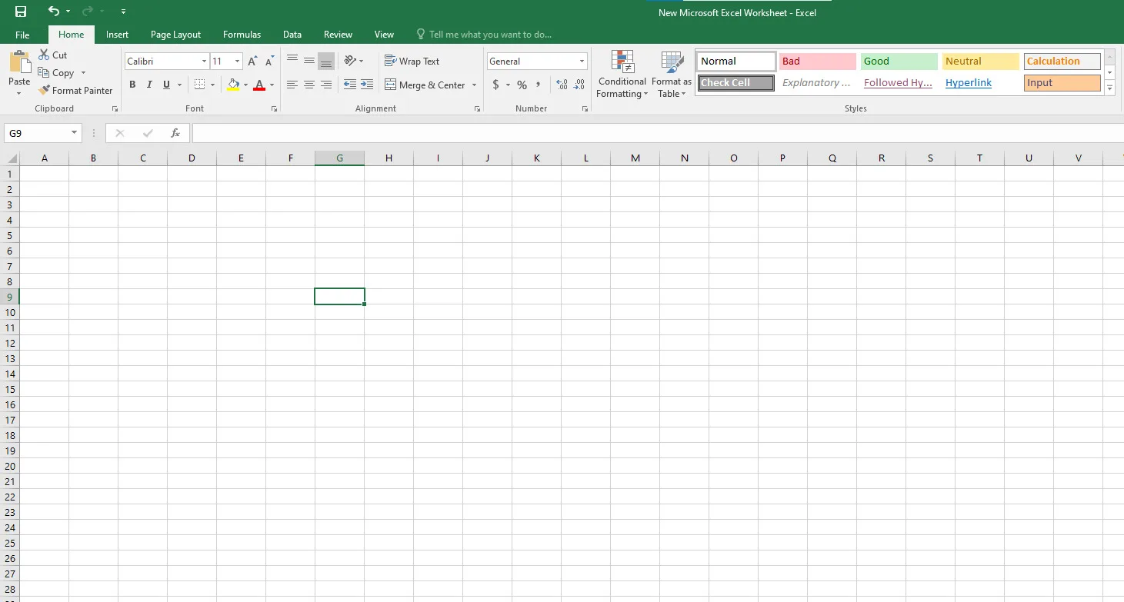
Task: Expand the cell Styles gallery
Action: [1109, 88]
